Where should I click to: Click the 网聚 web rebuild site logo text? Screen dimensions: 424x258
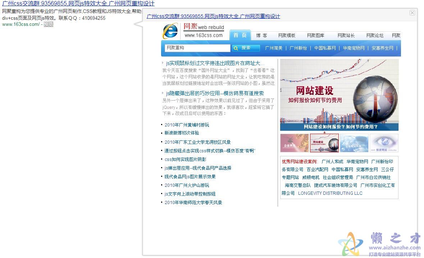(204, 27)
